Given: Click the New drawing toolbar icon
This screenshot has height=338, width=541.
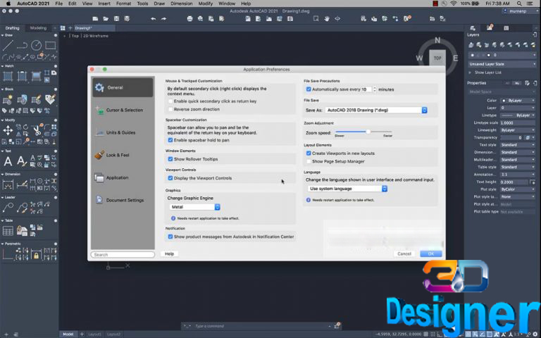Looking at the screenshot, I should tap(95, 18).
